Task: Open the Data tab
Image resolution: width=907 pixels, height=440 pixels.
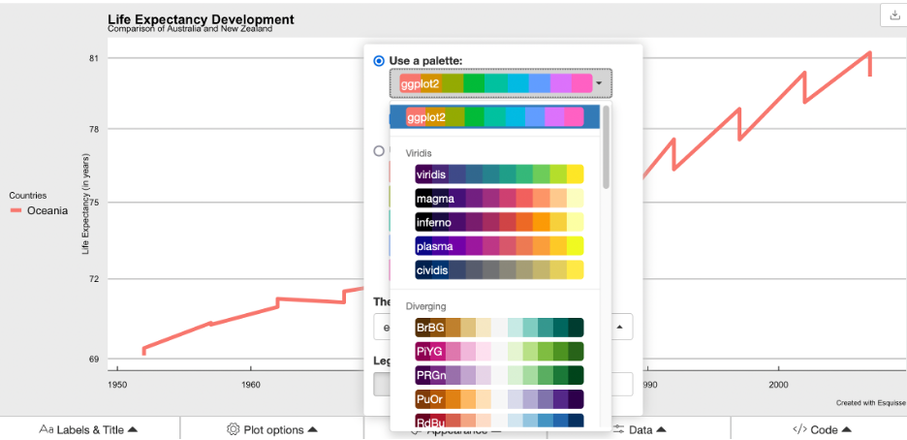Action: click(x=640, y=429)
